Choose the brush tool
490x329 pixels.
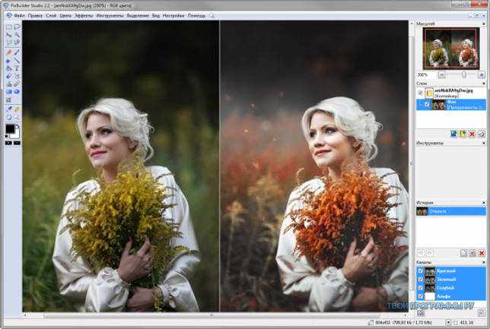pos(17,52)
